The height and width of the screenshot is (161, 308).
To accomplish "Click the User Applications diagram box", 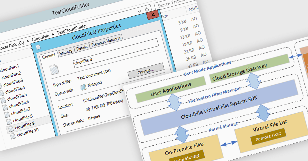I will [x=171, y=89].
